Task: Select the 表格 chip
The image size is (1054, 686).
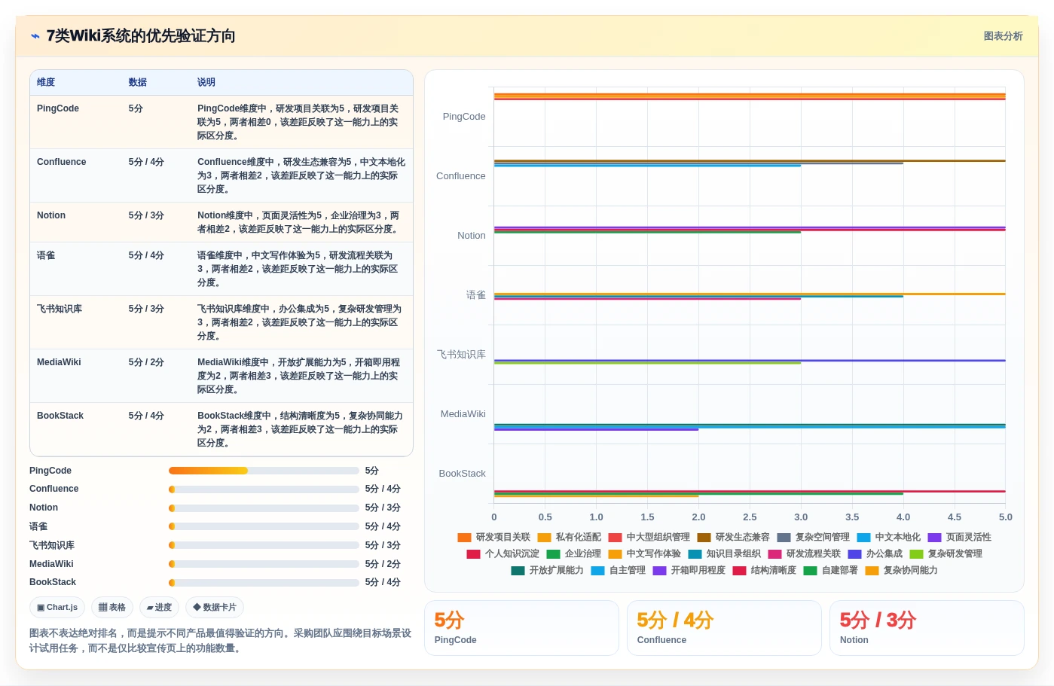Action: pos(112,607)
